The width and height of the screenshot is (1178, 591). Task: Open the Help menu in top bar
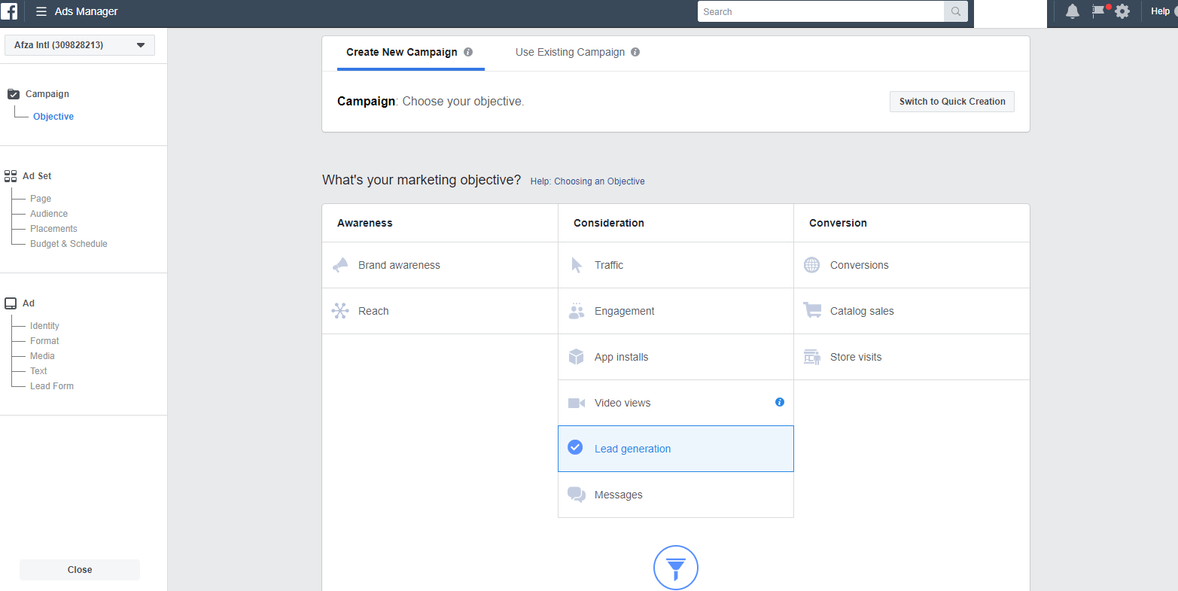point(1160,11)
